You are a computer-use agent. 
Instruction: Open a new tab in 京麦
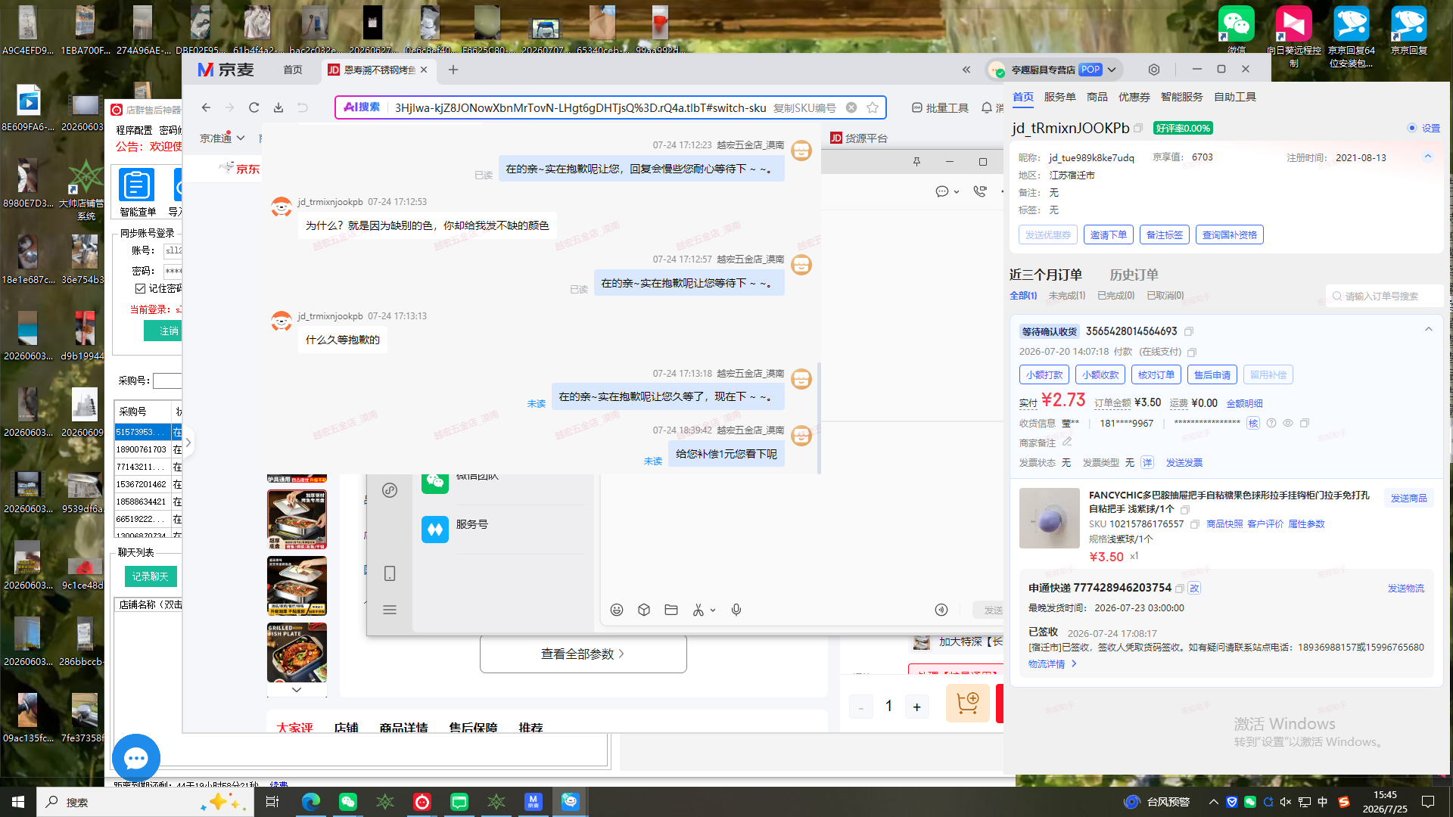(x=453, y=70)
